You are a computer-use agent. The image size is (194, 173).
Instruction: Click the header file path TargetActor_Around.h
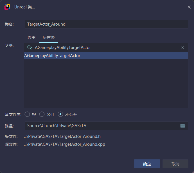click(62, 136)
